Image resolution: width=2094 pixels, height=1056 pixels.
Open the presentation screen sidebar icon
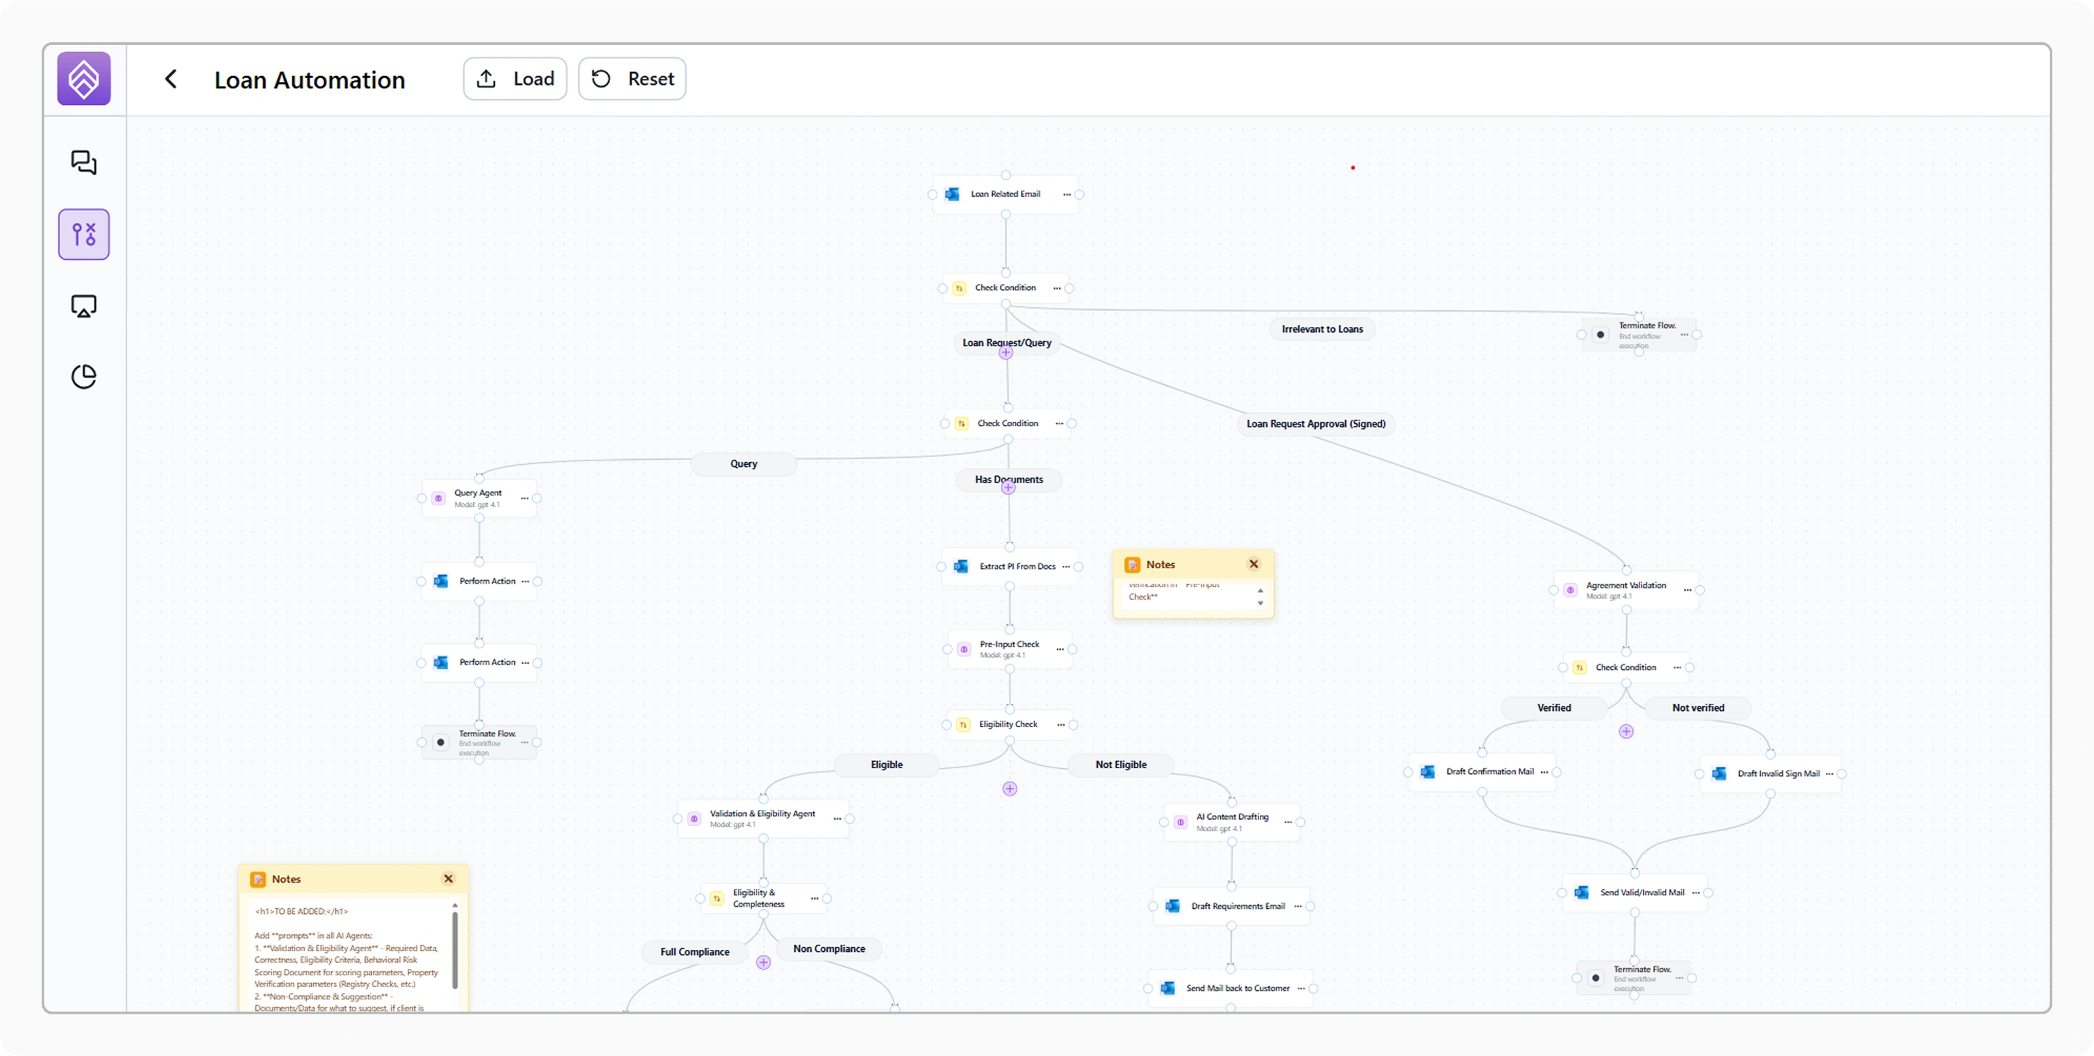click(x=84, y=307)
